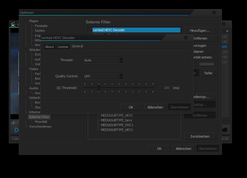
Task: Switch to the License tab
Action: 63,47
